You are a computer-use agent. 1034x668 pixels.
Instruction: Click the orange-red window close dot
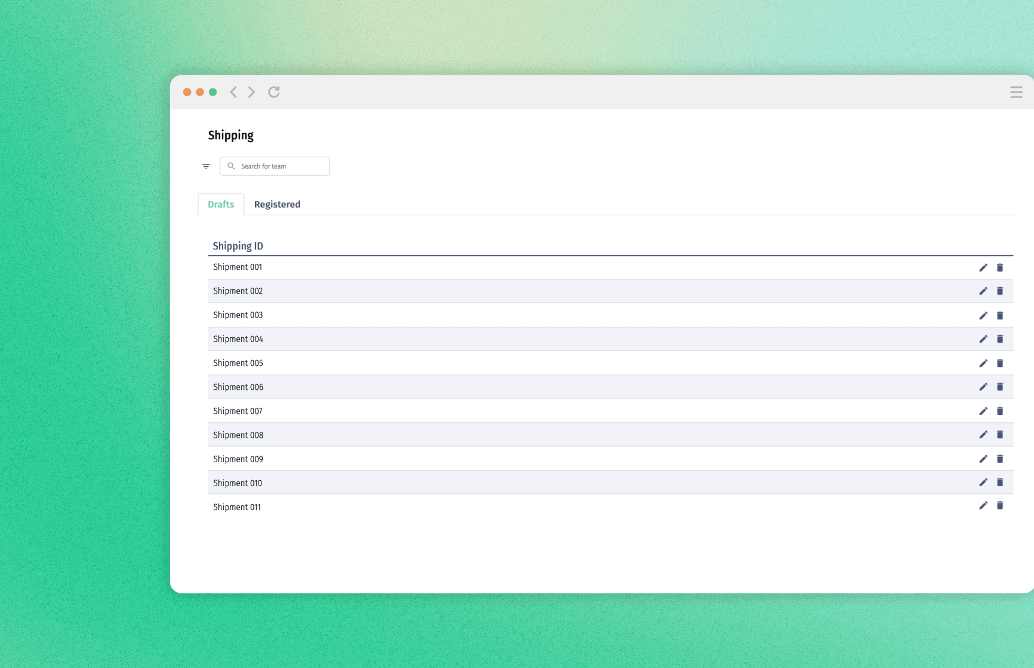187,92
